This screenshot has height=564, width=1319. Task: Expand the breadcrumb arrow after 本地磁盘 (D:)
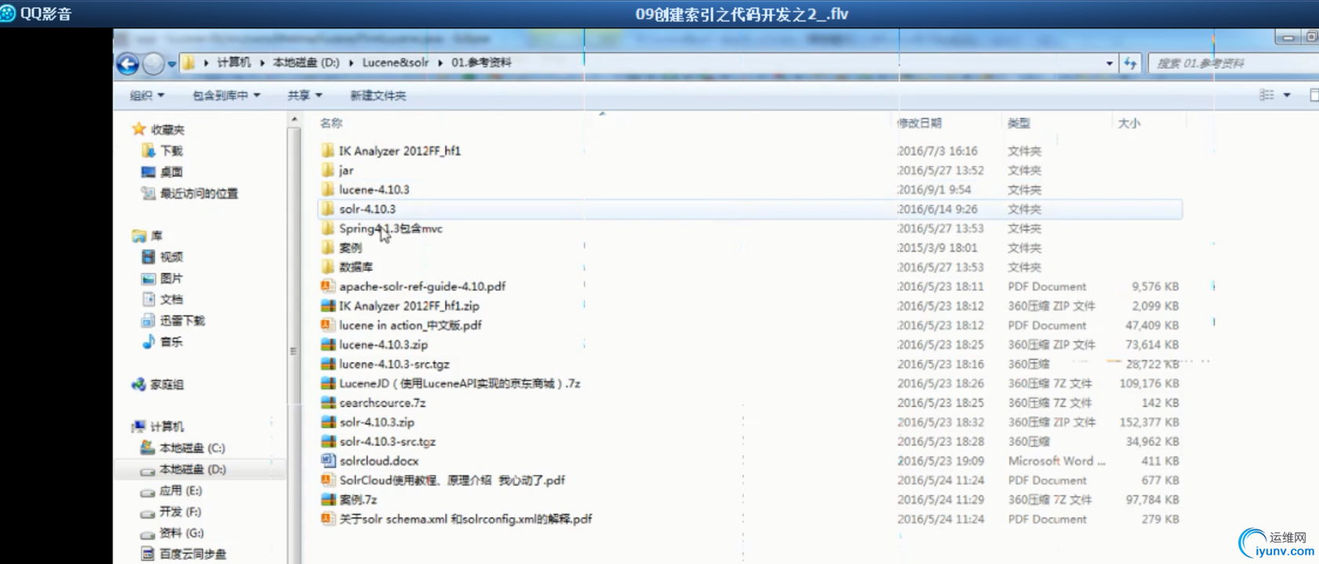[x=351, y=63]
